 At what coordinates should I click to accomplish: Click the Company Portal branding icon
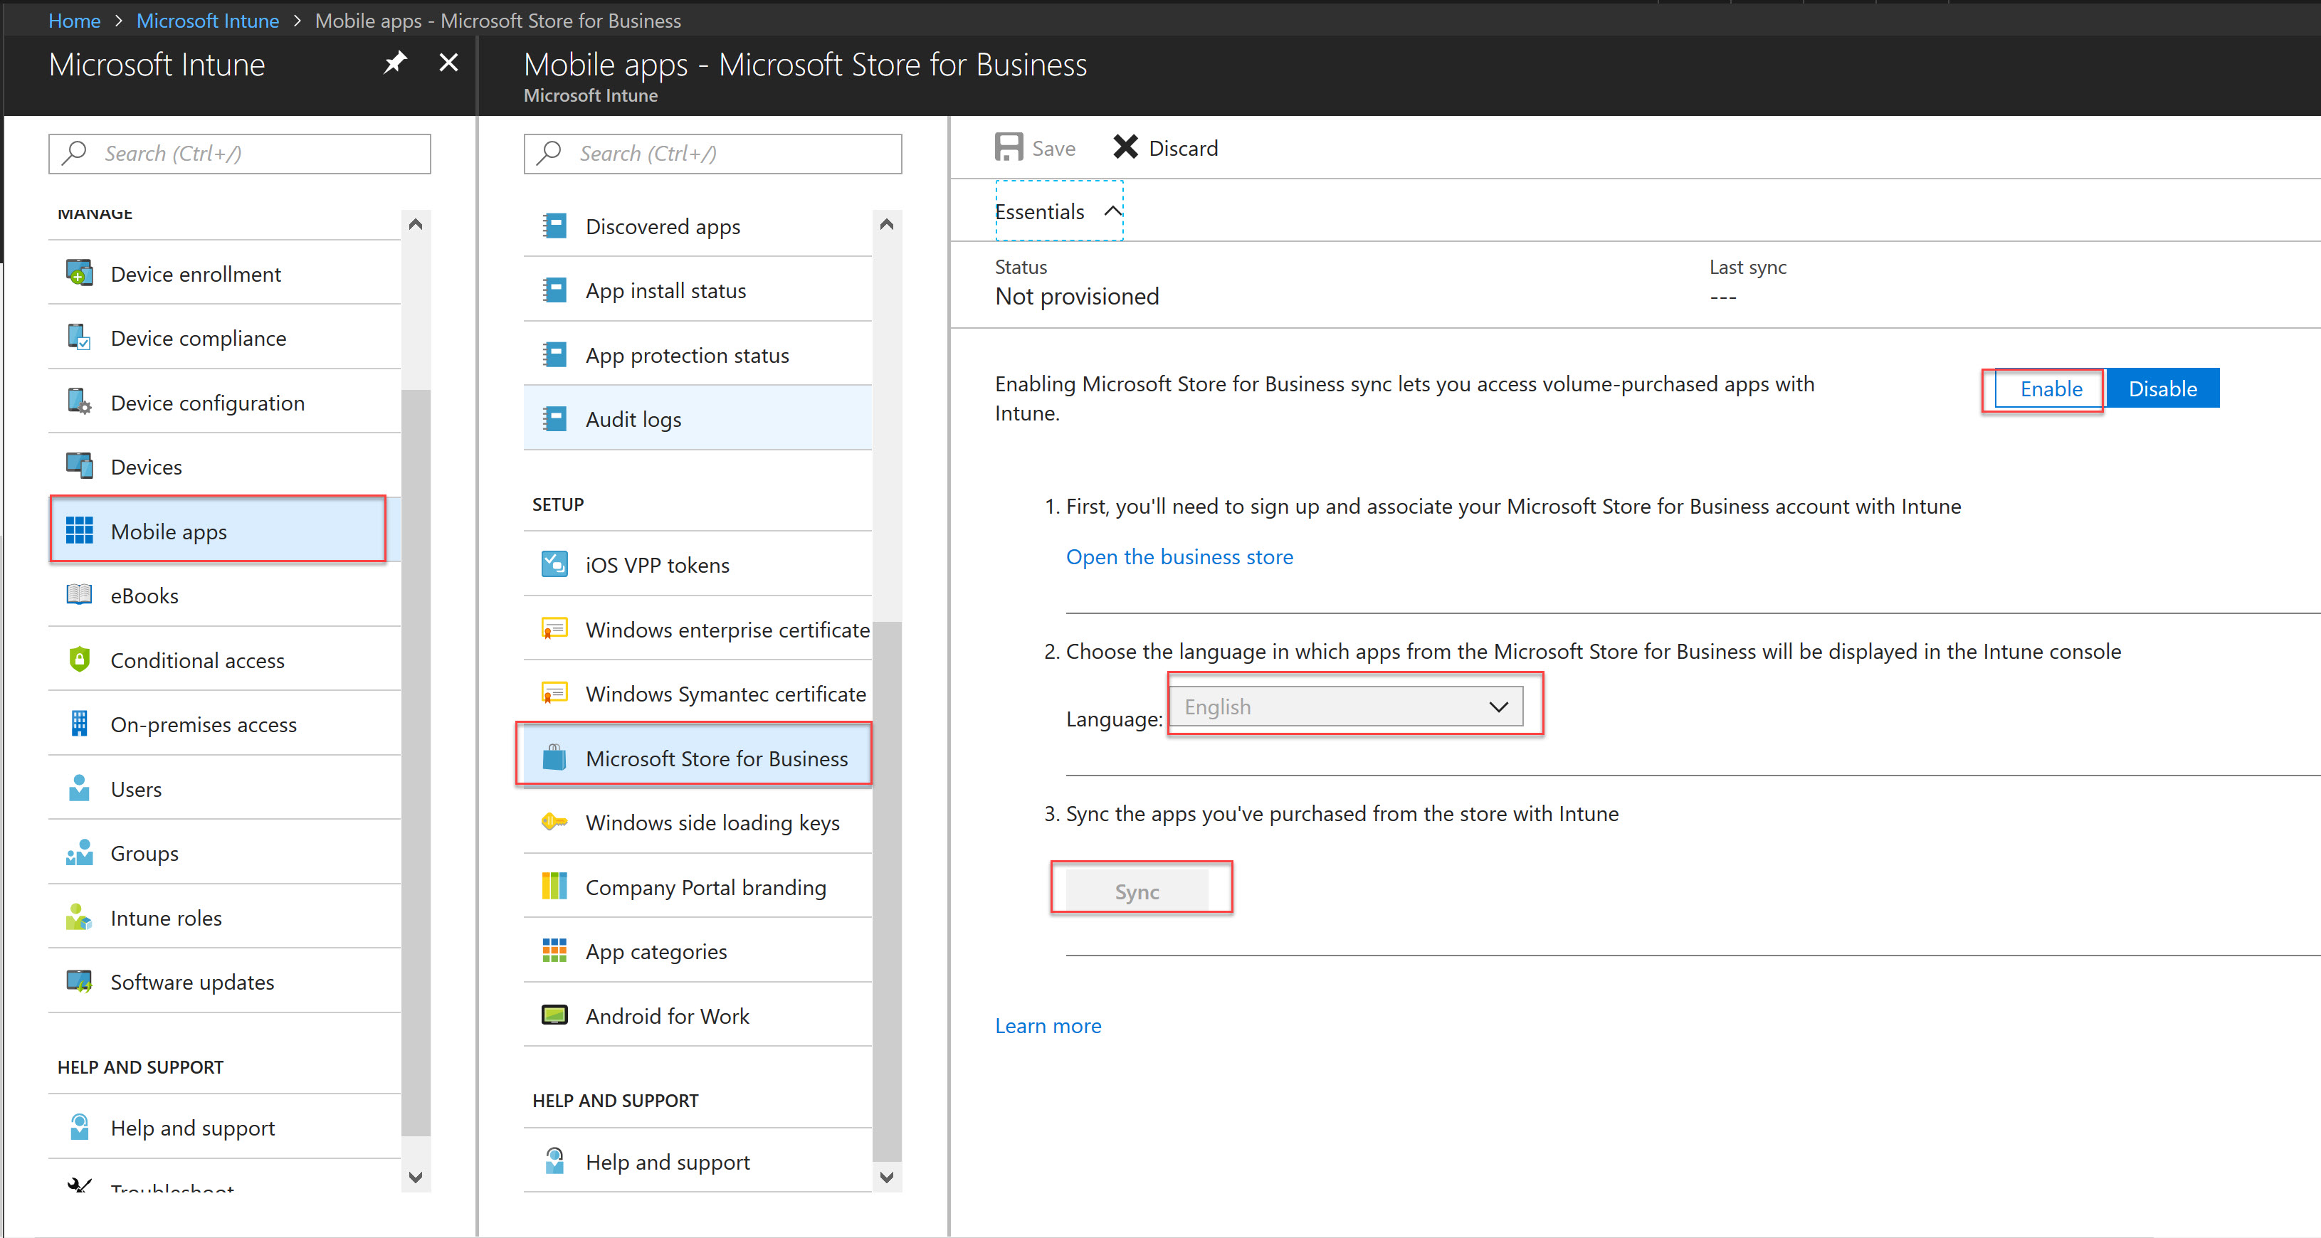[554, 887]
